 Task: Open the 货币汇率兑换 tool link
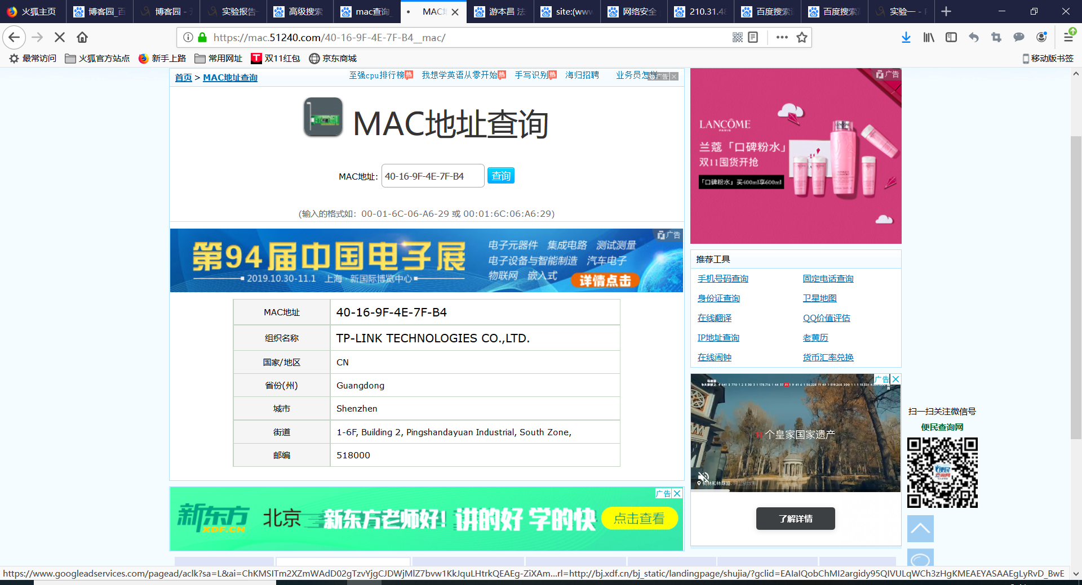[x=828, y=358]
